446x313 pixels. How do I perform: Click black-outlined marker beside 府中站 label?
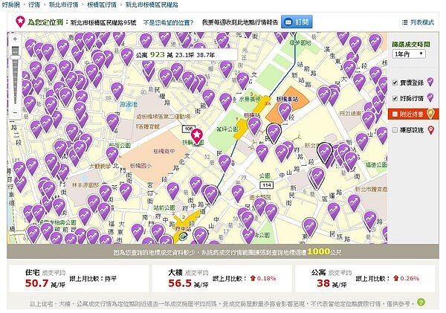point(200,235)
